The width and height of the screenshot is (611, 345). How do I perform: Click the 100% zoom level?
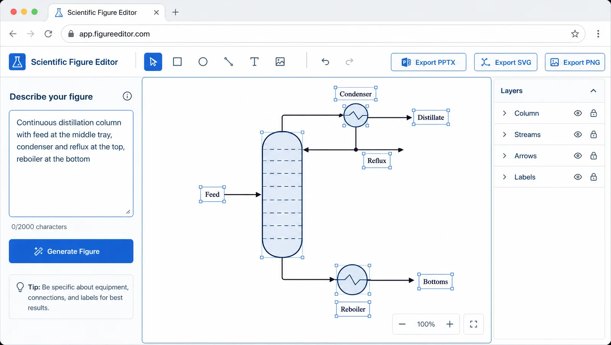pyautogui.click(x=426, y=324)
